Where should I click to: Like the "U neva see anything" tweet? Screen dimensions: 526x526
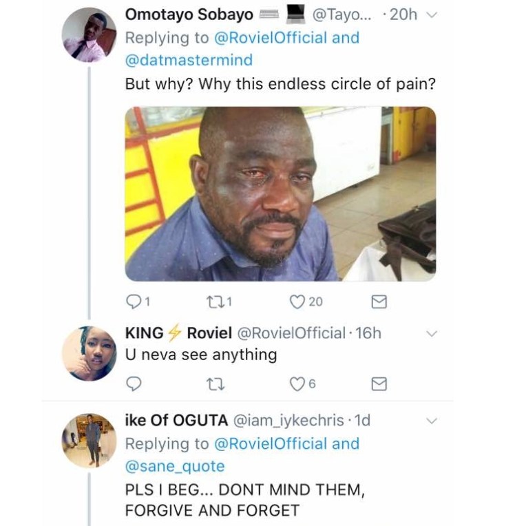point(297,383)
